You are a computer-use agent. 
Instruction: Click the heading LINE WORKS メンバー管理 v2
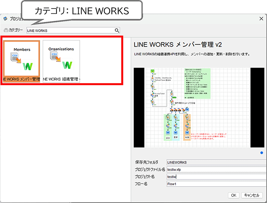pos(178,45)
